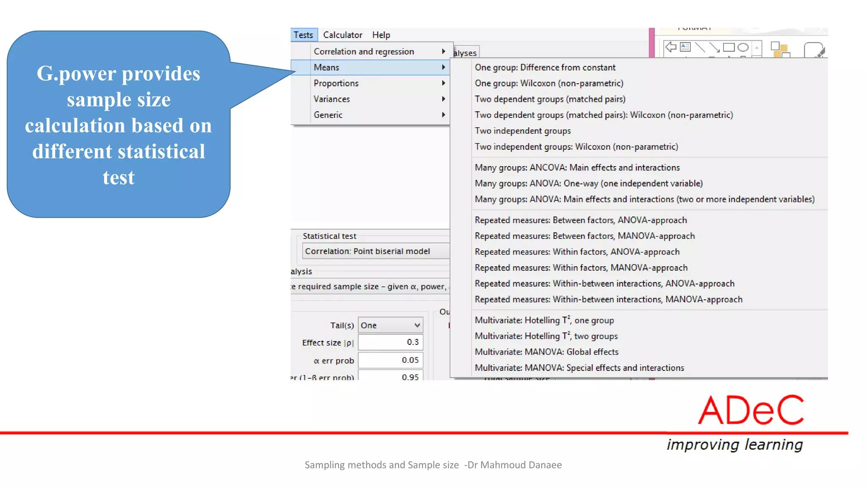The image size is (867, 487).
Task: Click the Arrange shapes icon
Action: click(780, 49)
